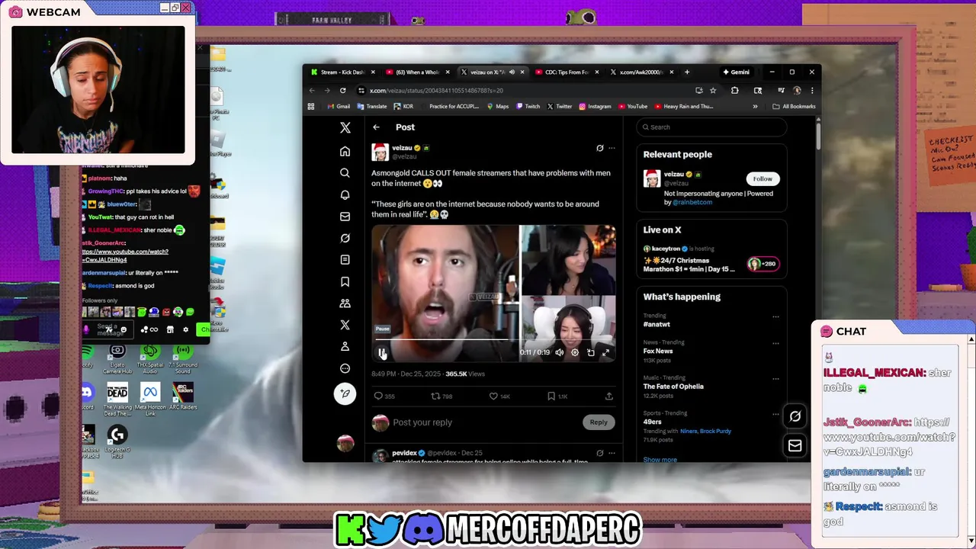Open picture-in-picture on video player
The image size is (976, 549).
(590, 352)
